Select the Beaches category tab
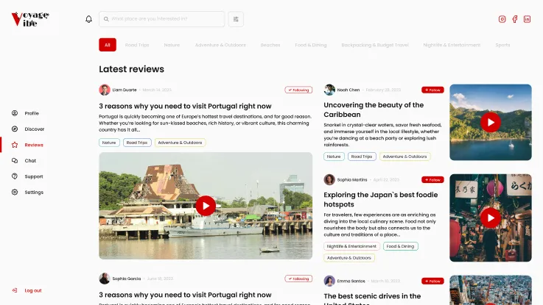The width and height of the screenshot is (543, 305). (270, 45)
